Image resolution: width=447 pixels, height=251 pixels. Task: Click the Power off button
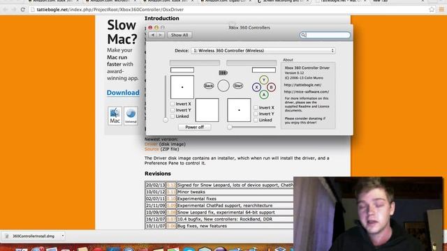(x=194, y=127)
